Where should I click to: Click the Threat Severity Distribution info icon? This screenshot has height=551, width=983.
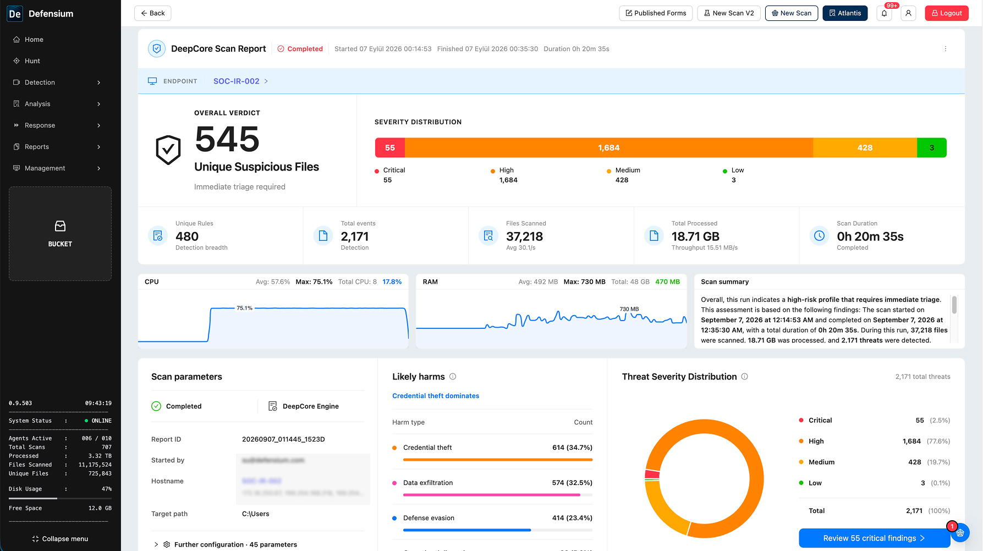[744, 377]
